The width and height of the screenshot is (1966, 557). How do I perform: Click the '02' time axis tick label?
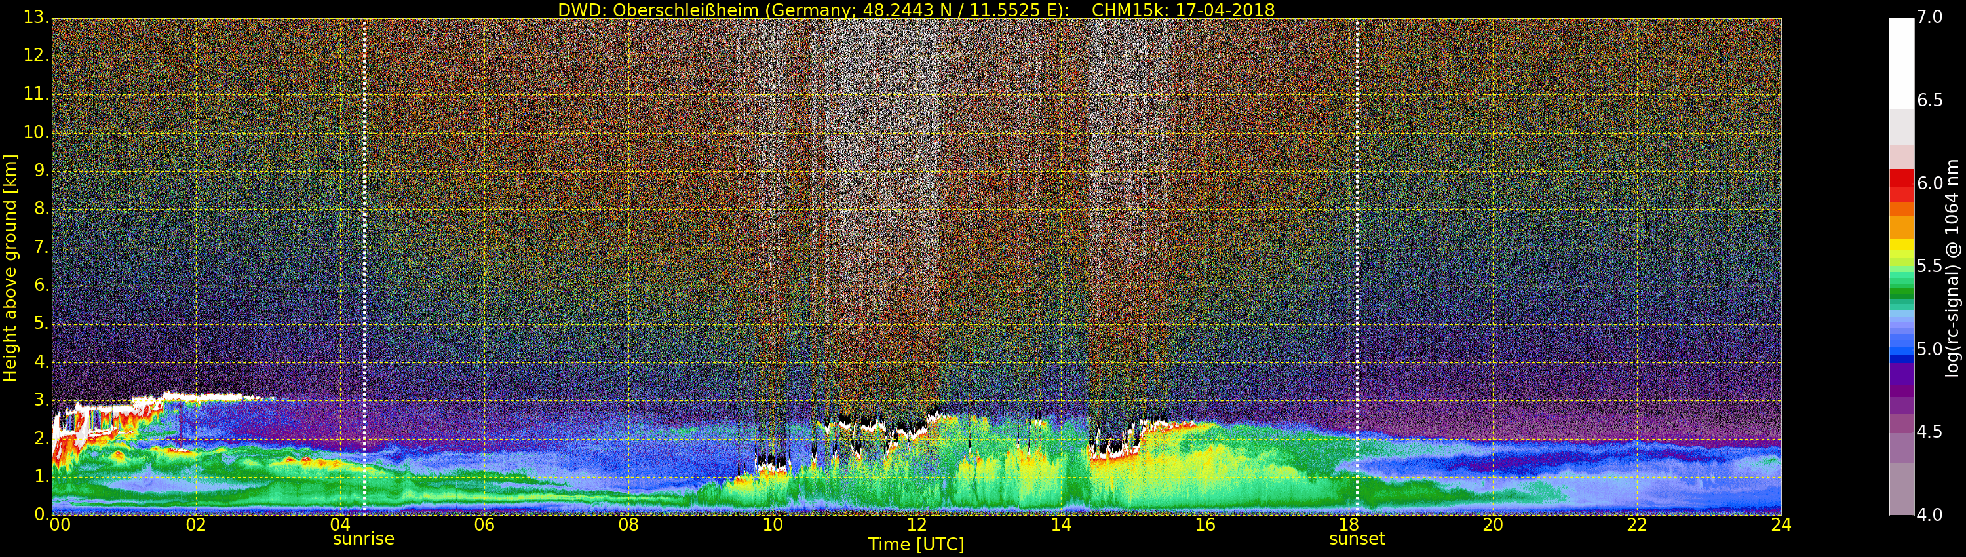[196, 524]
